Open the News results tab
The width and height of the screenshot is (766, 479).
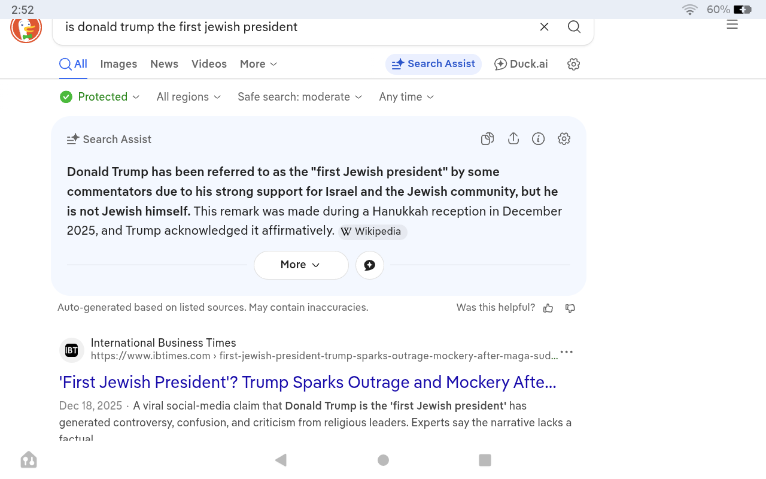click(x=164, y=64)
